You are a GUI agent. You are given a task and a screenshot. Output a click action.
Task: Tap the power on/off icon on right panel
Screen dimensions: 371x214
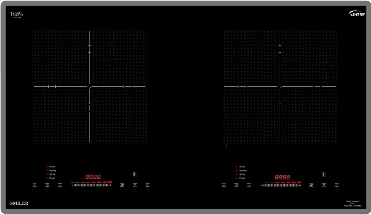click(x=337, y=185)
